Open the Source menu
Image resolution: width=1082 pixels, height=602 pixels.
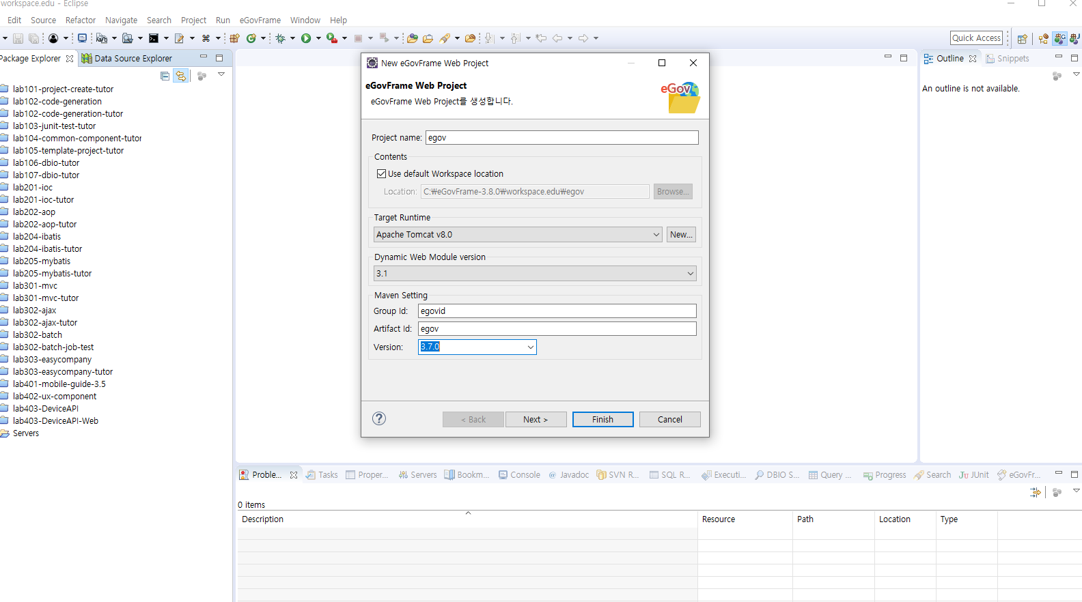pos(43,20)
